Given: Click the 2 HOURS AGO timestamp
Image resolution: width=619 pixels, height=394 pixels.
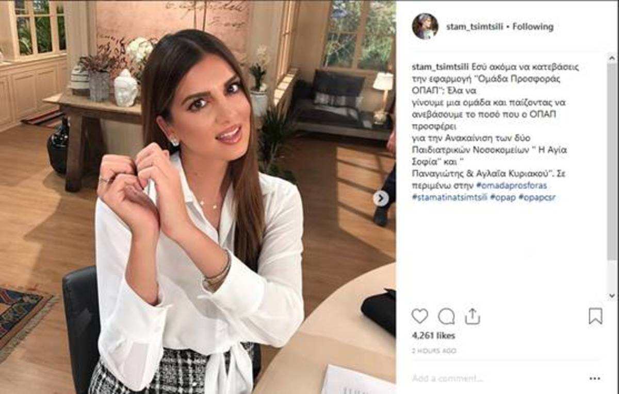Looking at the screenshot, I should (434, 351).
